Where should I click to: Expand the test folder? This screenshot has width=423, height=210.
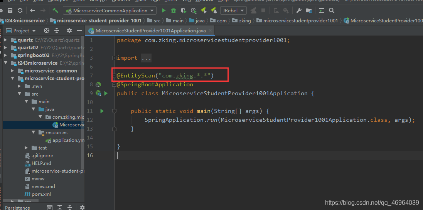pyautogui.click(x=27, y=148)
